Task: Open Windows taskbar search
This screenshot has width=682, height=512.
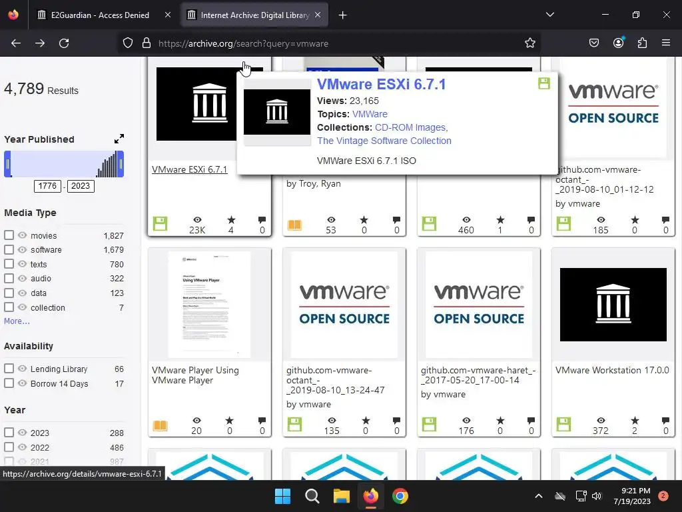Action: click(x=312, y=496)
